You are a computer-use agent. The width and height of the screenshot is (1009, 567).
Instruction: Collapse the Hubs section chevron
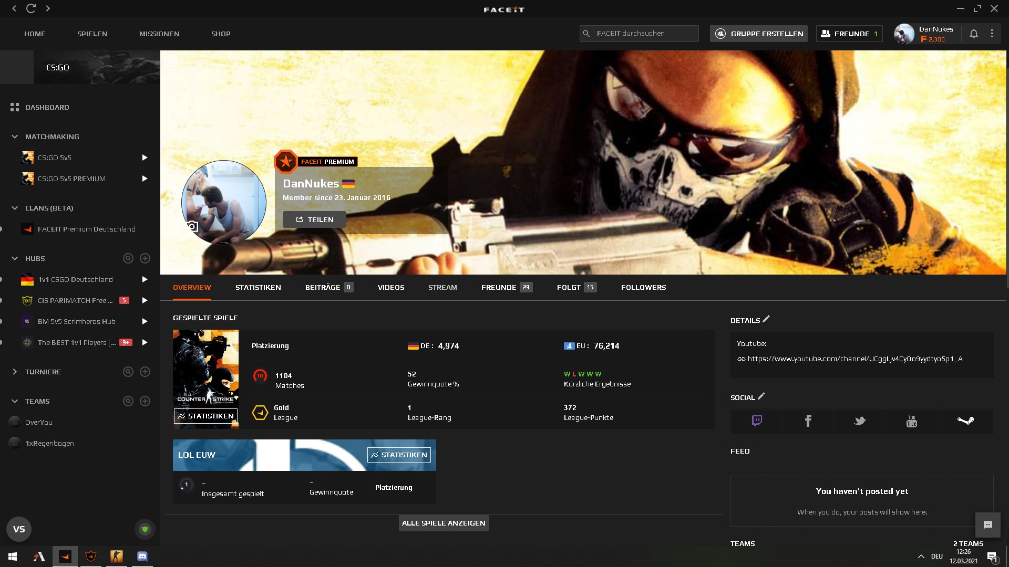coord(15,258)
